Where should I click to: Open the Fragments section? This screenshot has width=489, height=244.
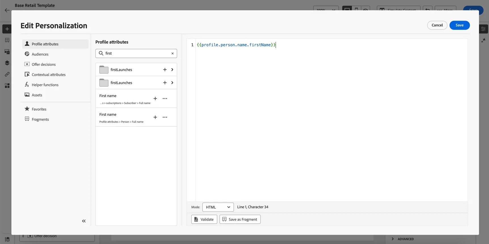coord(55,119)
